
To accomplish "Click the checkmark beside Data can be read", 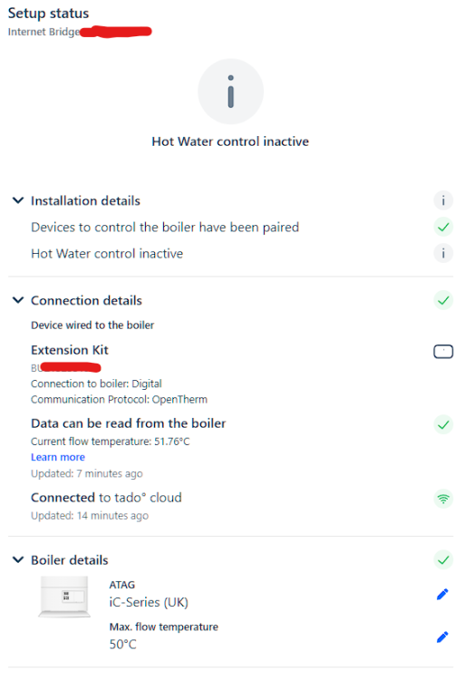I will (443, 424).
